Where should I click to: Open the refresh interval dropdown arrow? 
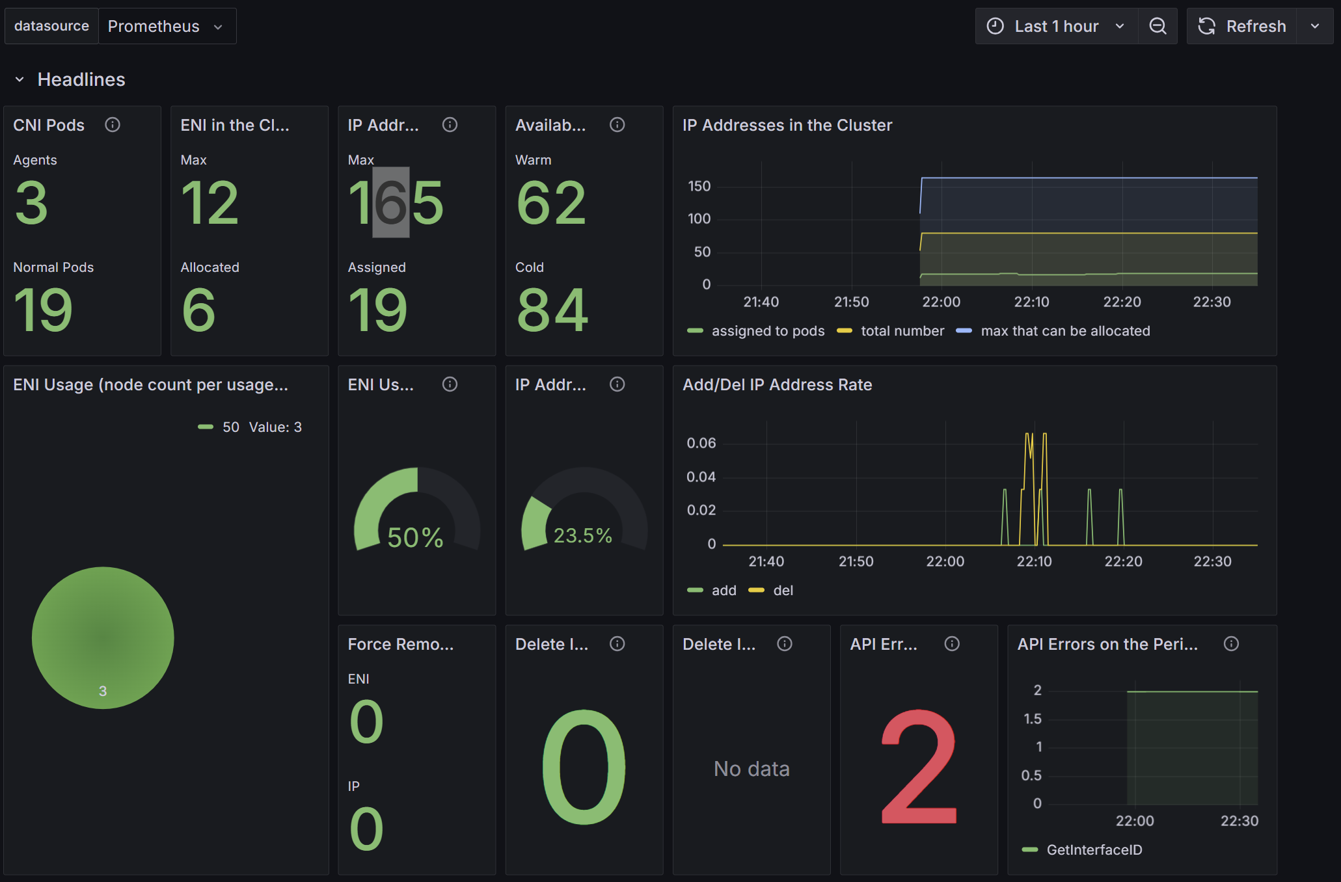tap(1315, 26)
